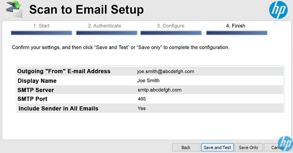Screen dimensions: 293x153
Task: Click the Joe Smith display name value
Action: 148,81
